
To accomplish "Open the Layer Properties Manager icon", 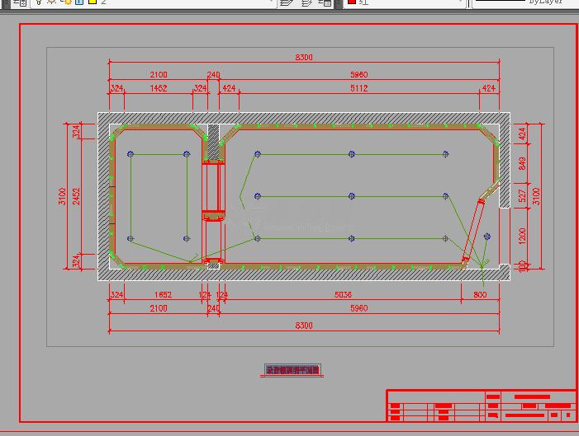I will [x=20, y=3].
